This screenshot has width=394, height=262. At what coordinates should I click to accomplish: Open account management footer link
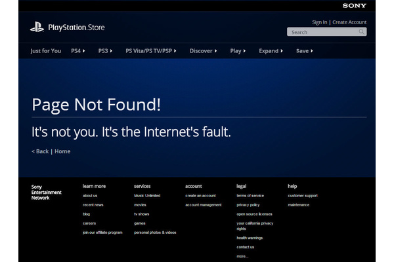(x=204, y=205)
